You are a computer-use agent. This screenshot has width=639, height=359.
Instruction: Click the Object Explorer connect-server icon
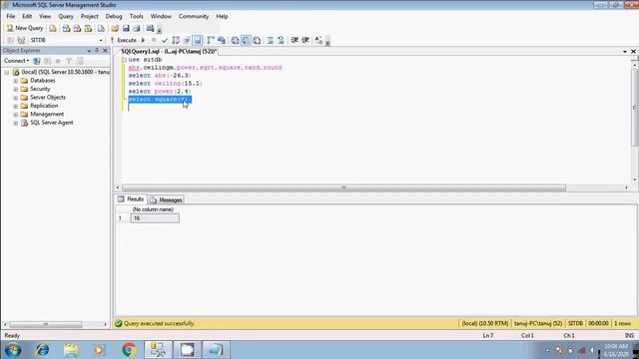37,61
